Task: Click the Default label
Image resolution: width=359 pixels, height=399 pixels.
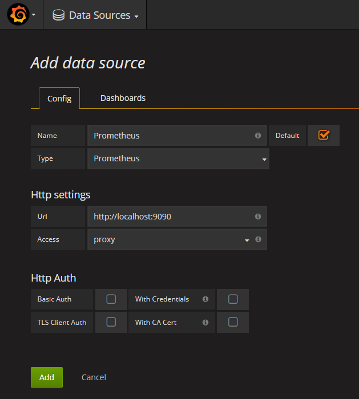Action: 288,136
